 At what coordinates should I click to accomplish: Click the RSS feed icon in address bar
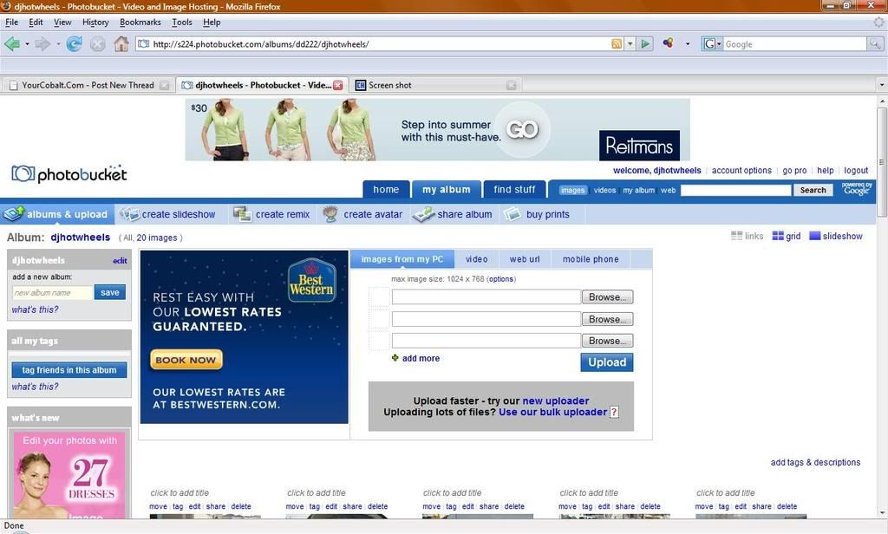coord(617,43)
